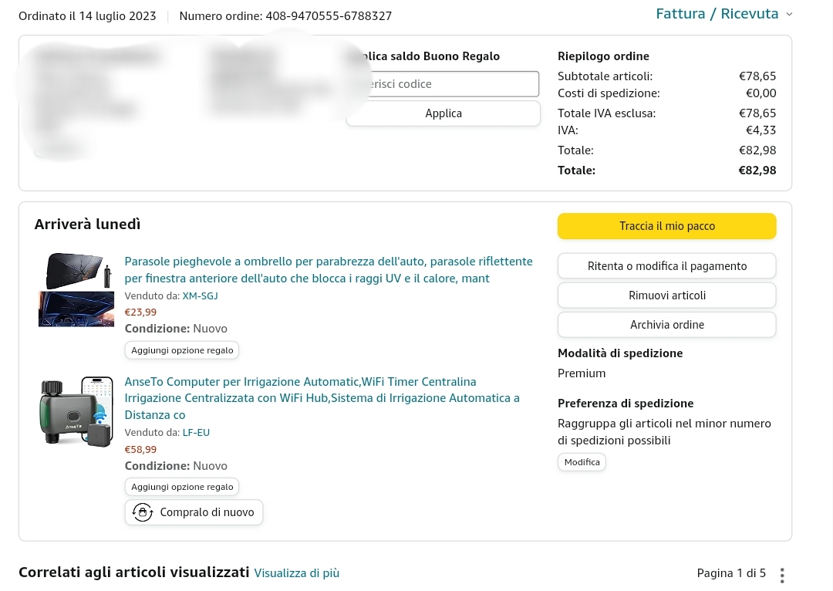The width and height of the screenshot is (833, 591).
Task: Add gift option for the parasol item
Action: (182, 350)
